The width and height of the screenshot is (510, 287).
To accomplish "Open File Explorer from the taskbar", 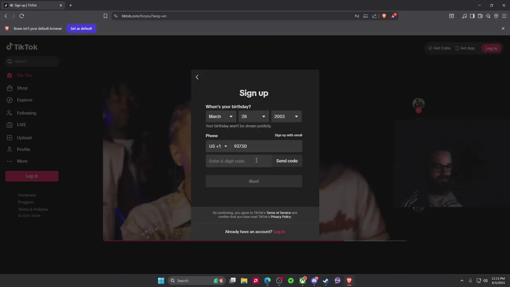I will 244,281.
